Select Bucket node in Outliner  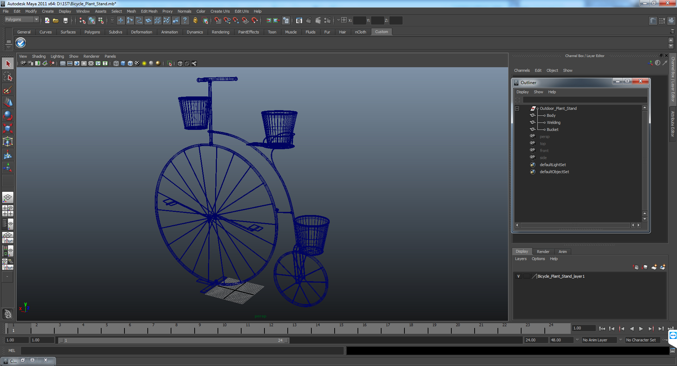[x=553, y=130]
